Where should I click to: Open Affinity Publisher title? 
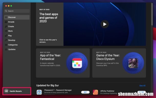point(107,91)
